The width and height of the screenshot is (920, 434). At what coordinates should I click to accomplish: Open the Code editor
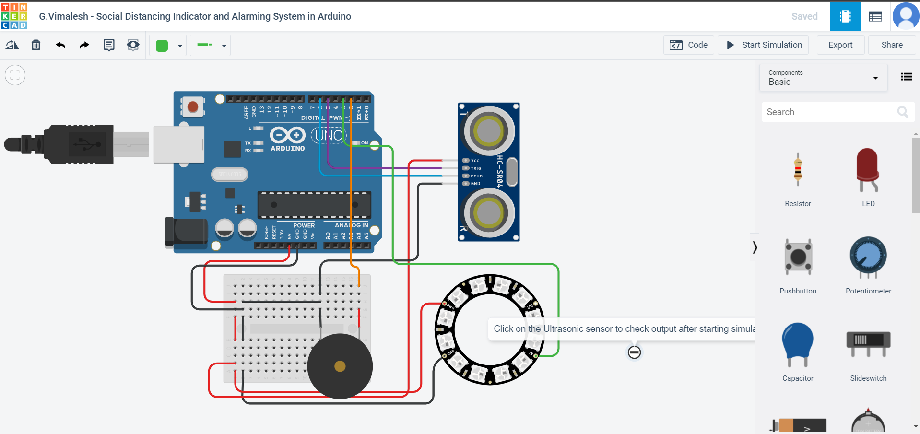[x=688, y=45]
